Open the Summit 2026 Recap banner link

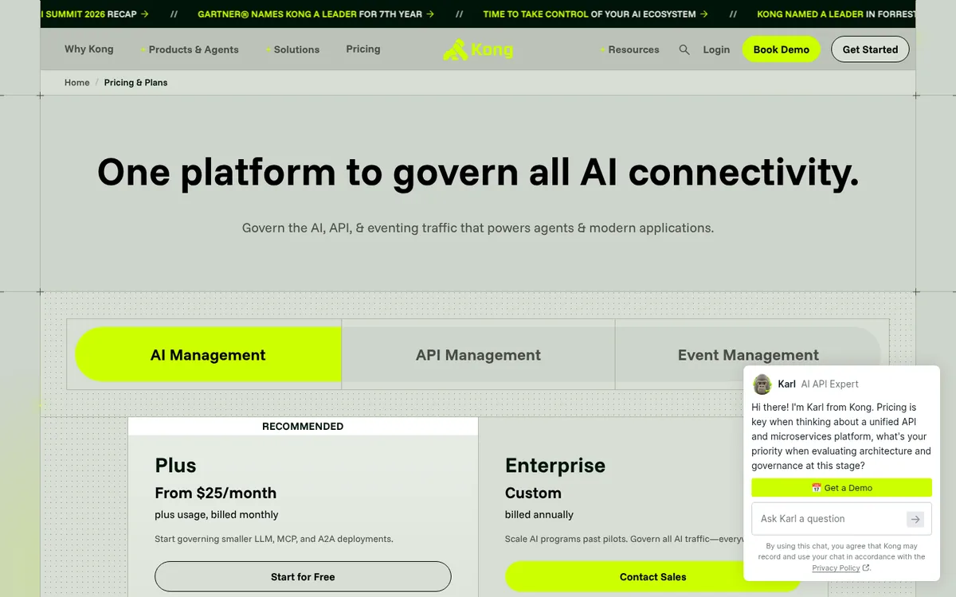(x=96, y=14)
